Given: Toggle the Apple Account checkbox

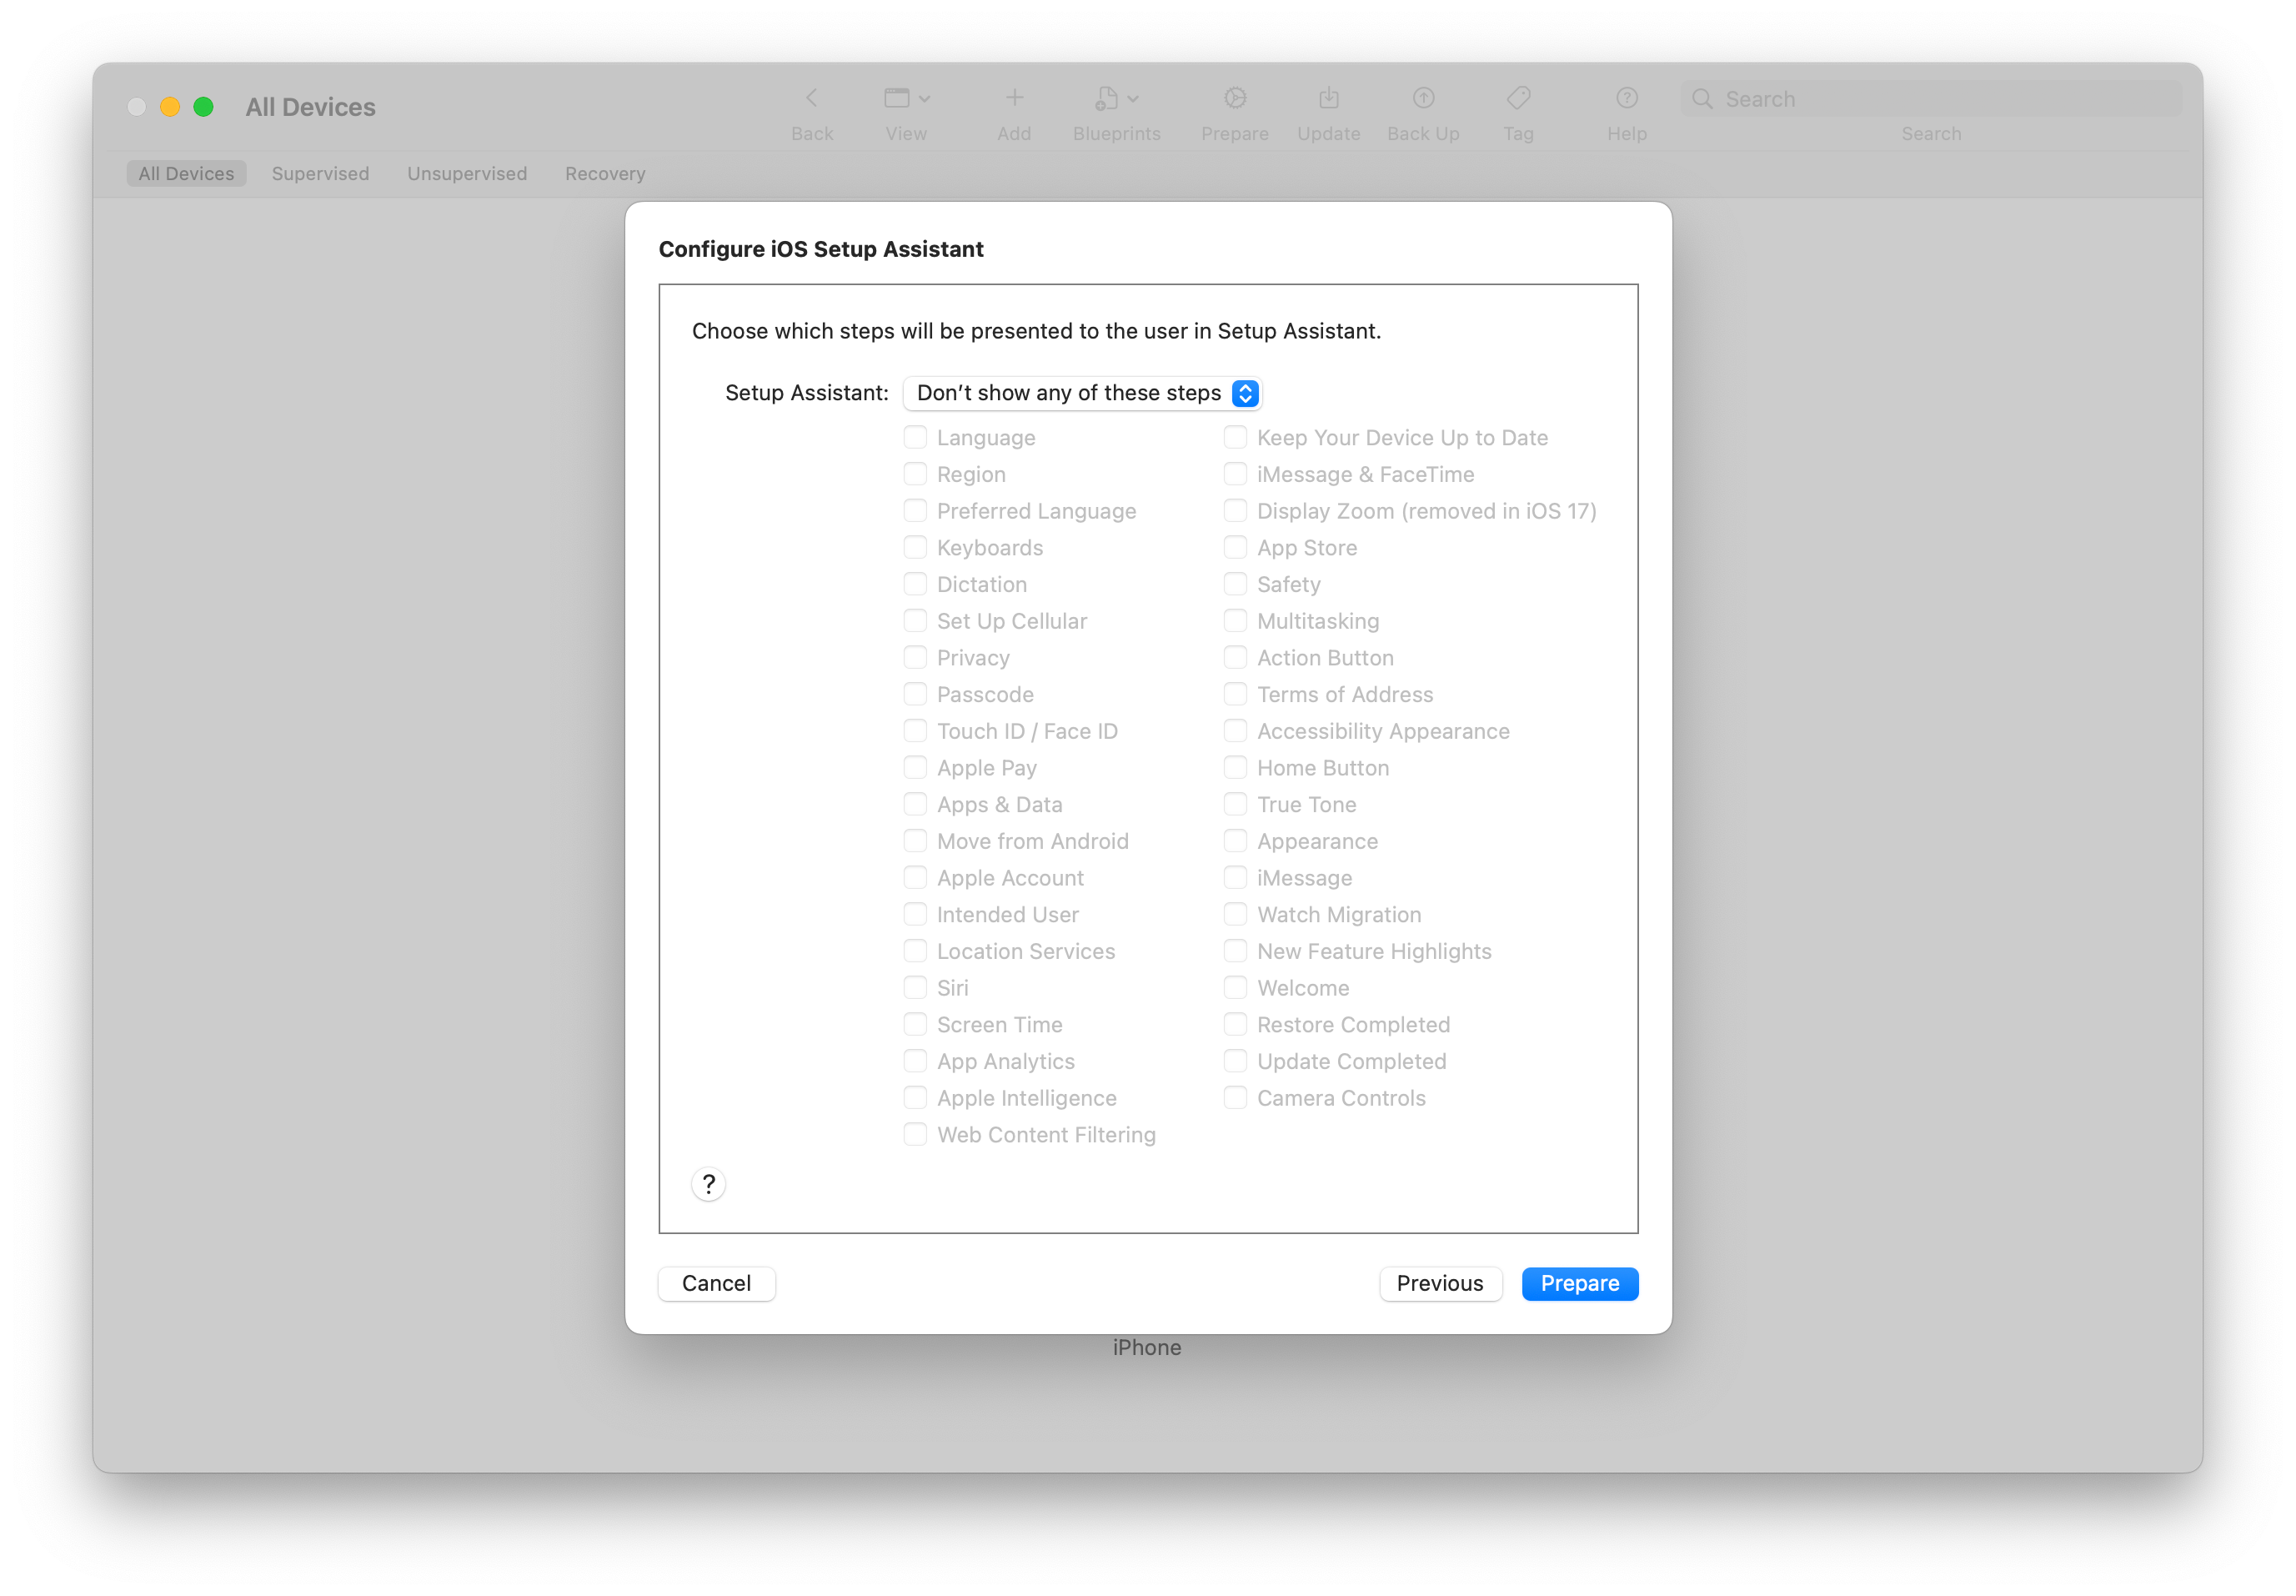Looking at the screenshot, I should pos(915,877).
